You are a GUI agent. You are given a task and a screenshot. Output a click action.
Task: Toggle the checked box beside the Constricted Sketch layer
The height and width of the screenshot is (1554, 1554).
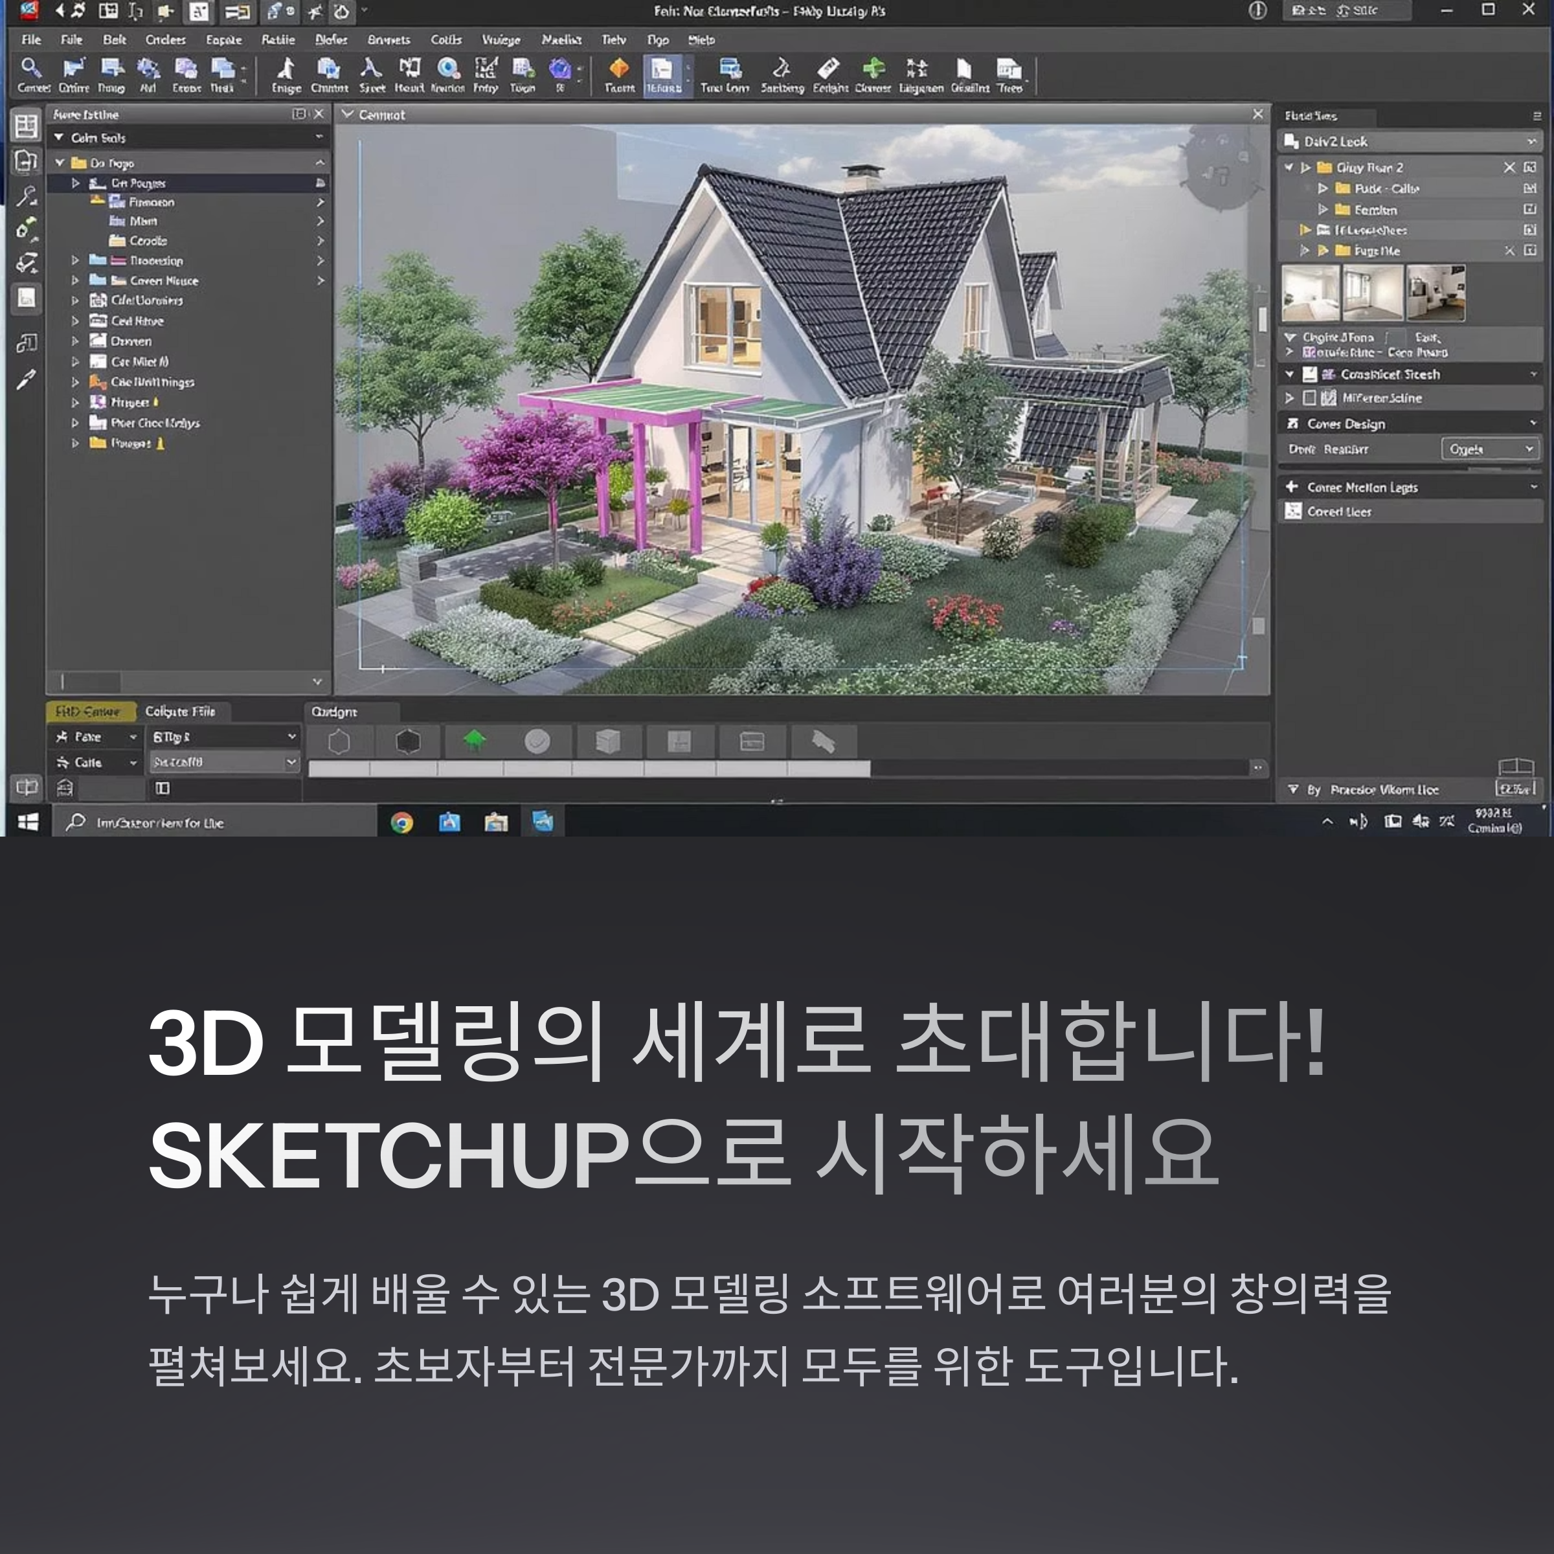[x=1311, y=375]
